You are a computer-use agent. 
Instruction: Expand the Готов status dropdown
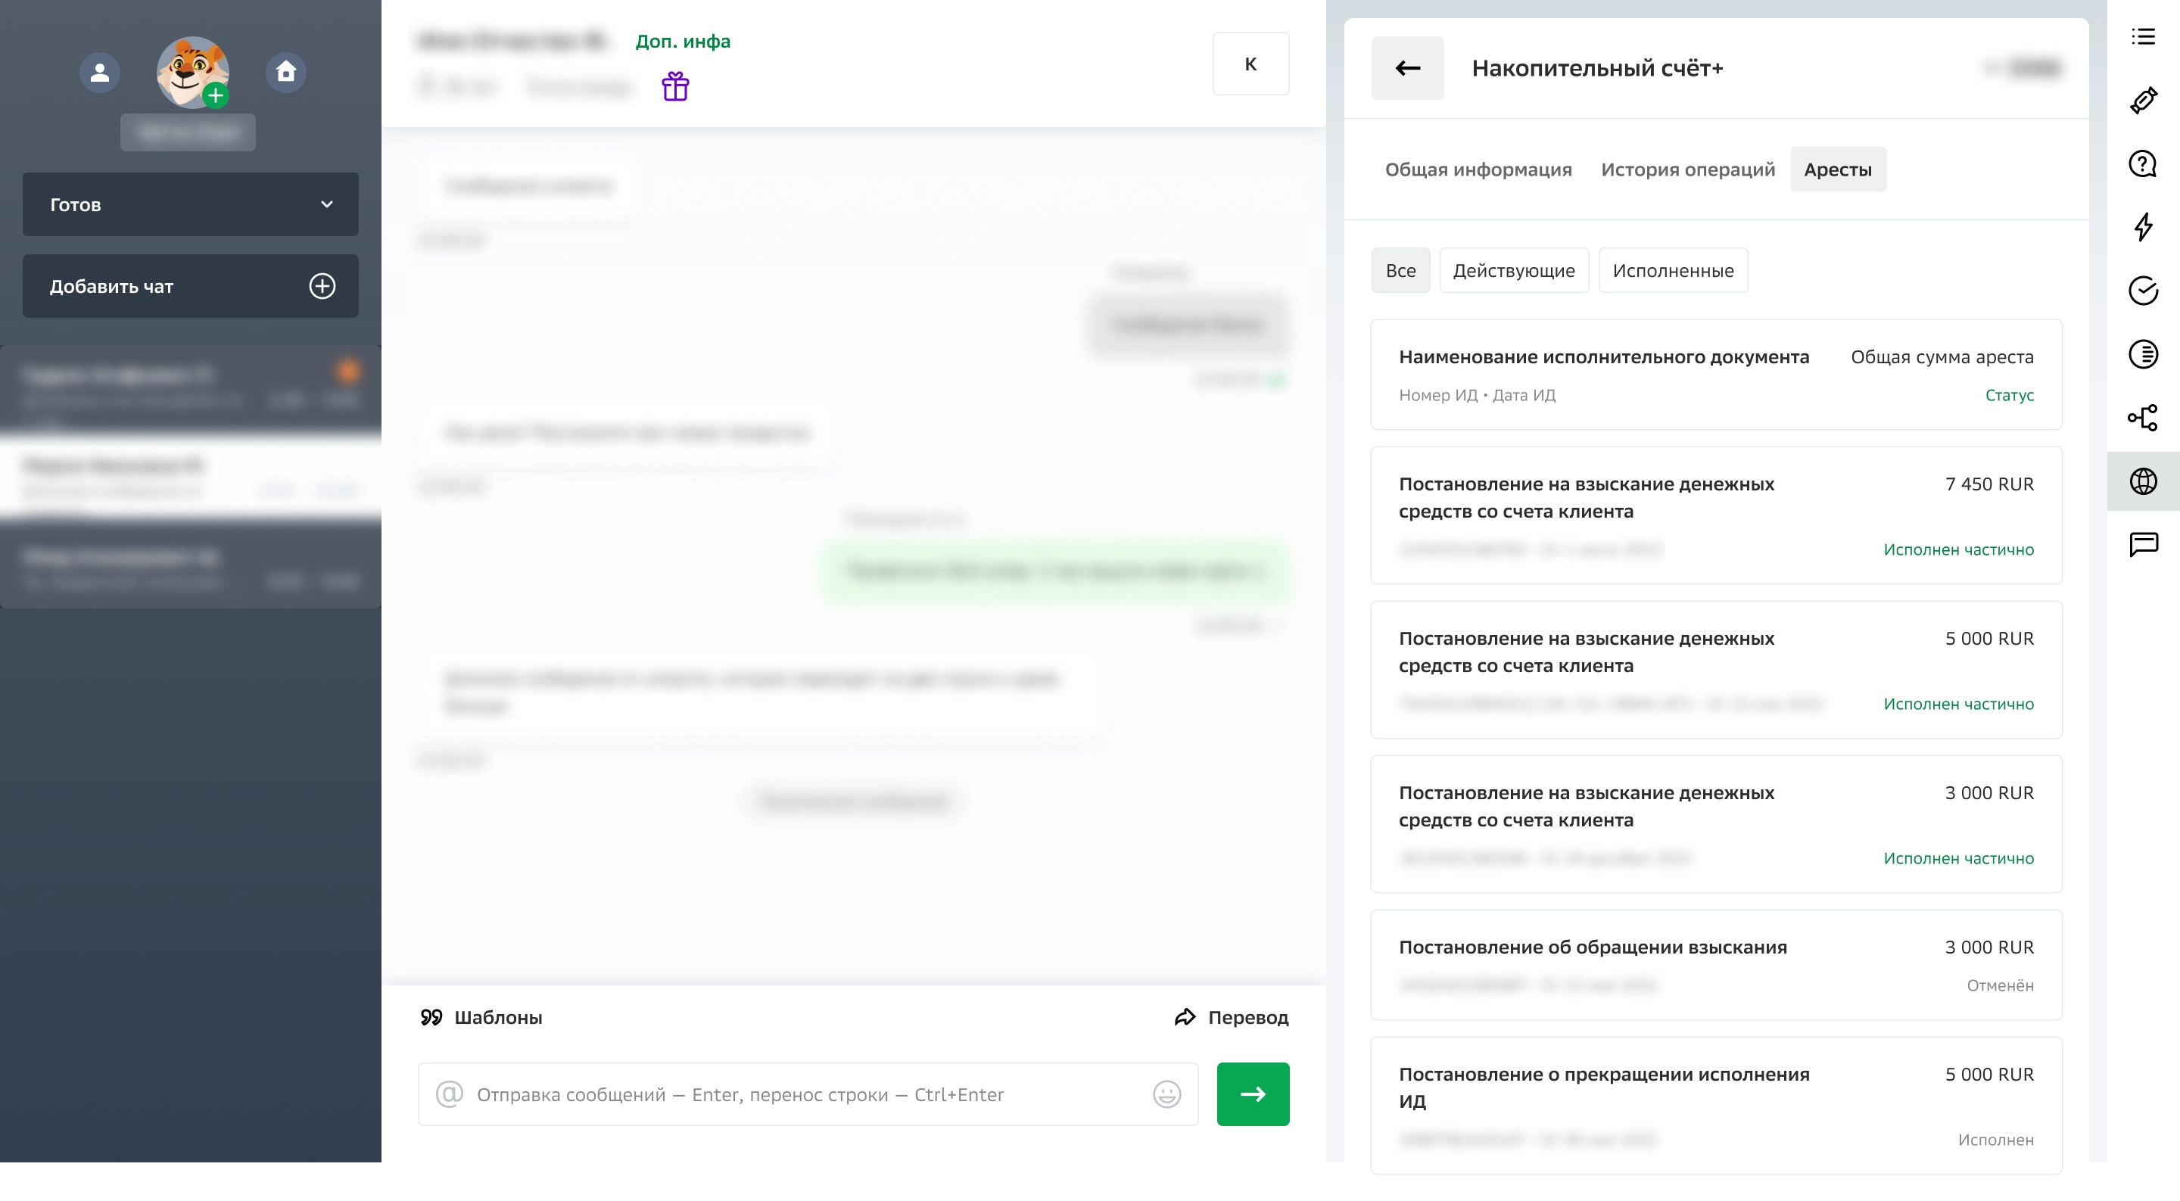[x=191, y=204]
